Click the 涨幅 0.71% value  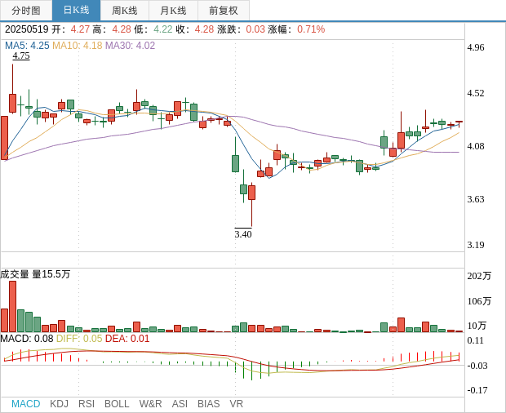311,29
